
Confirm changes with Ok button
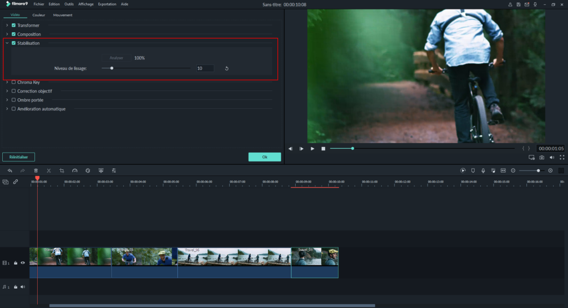click(265, 157)
